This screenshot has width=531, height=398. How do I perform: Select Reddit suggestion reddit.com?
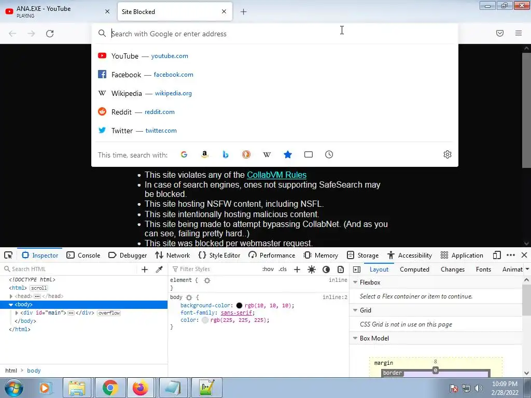click(x=275, y=112)
